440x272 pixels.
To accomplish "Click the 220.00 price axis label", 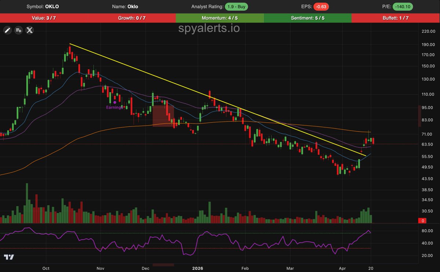I will click(x=428, y=31).
